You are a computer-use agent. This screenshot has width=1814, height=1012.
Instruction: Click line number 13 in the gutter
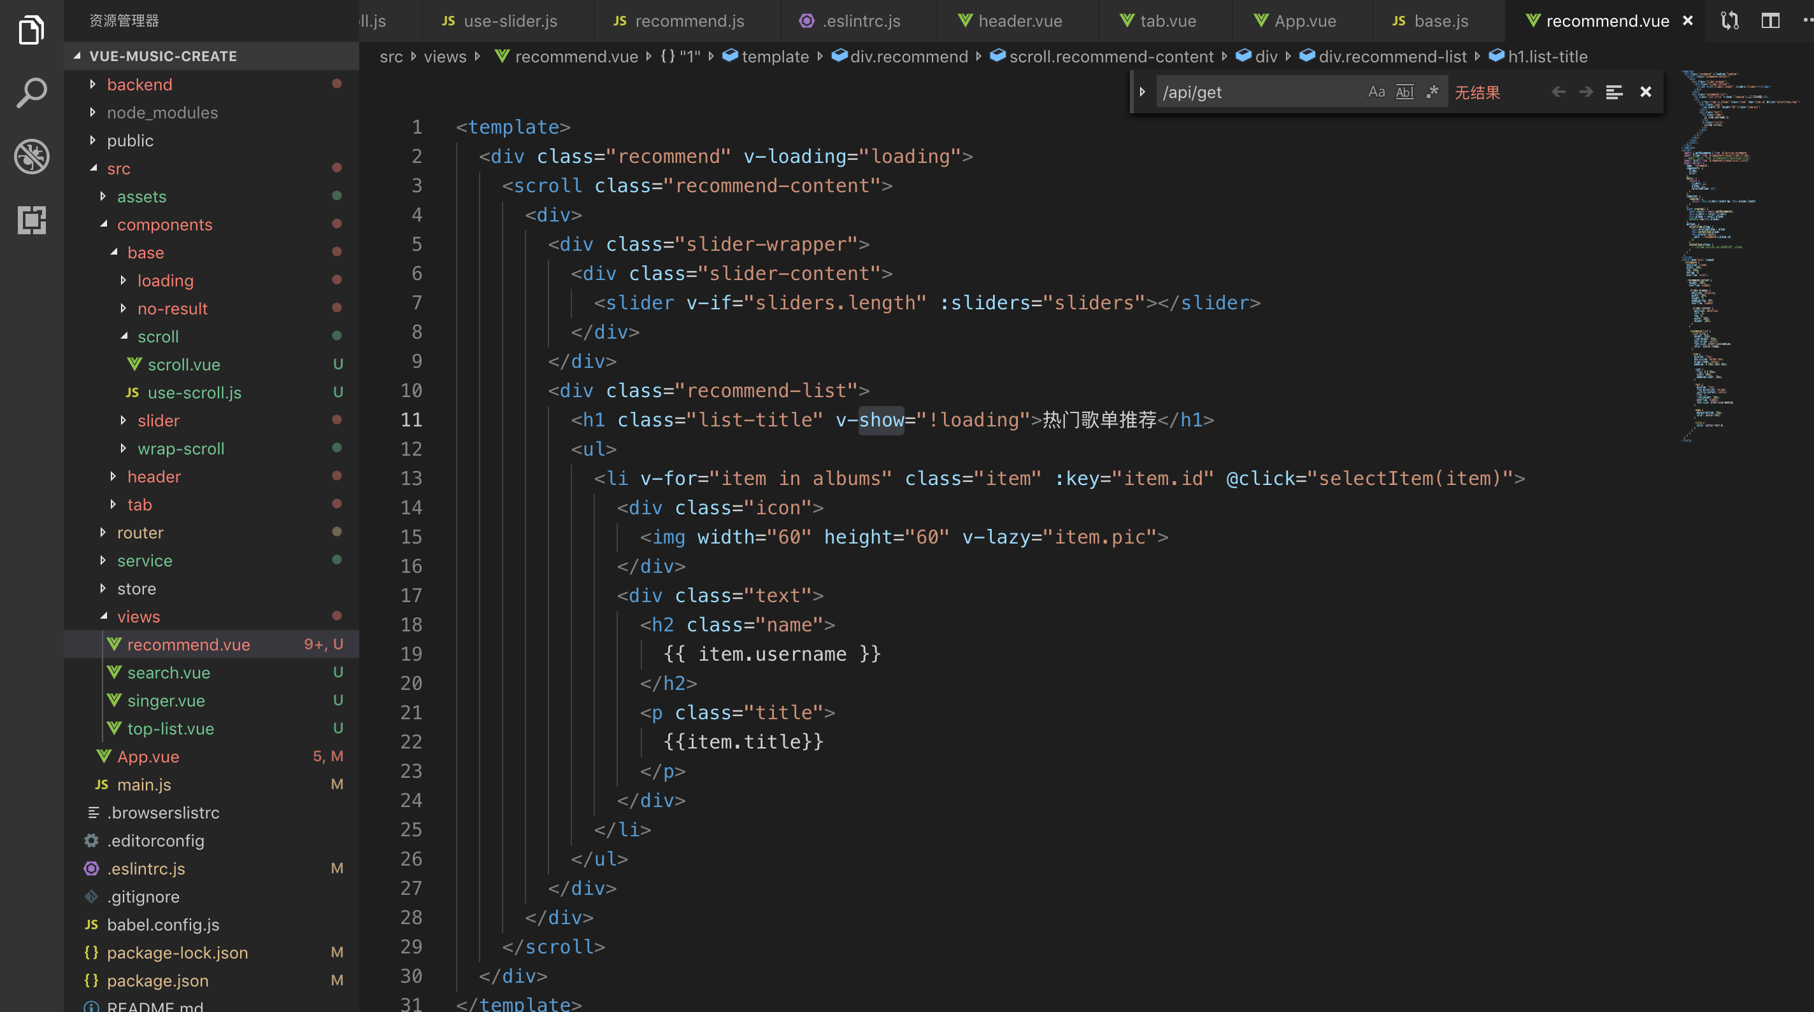411,479
